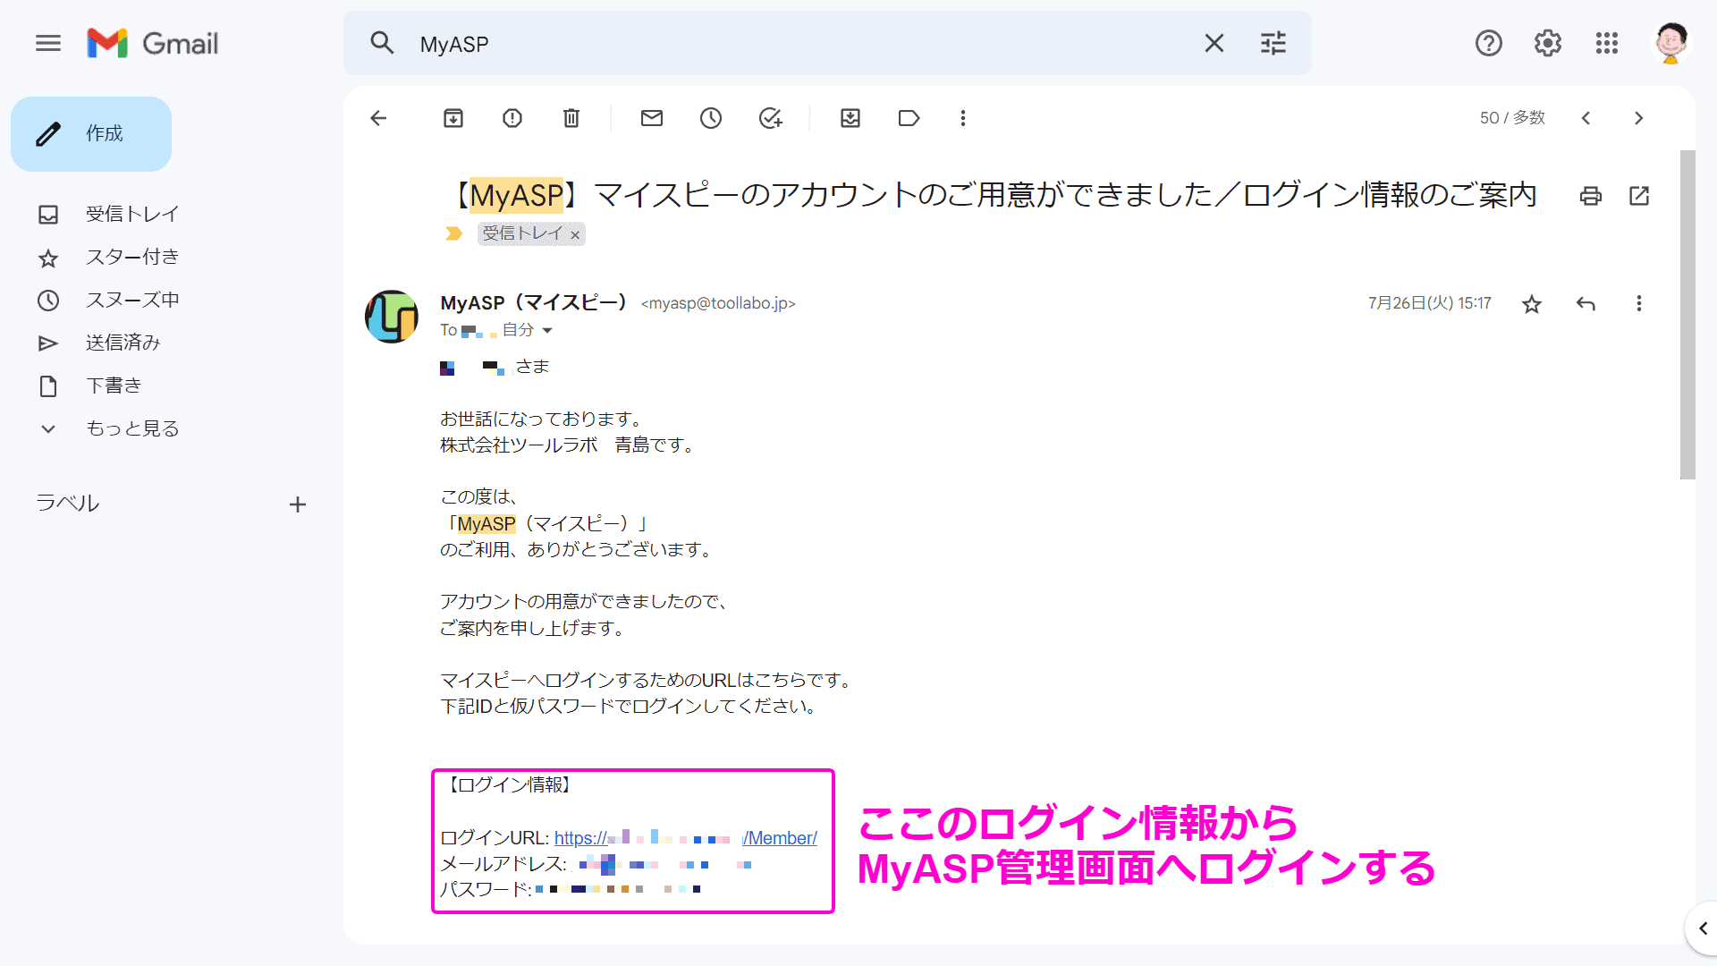
Task: Click the compose 作成 button
Action: tap(91, 133)
